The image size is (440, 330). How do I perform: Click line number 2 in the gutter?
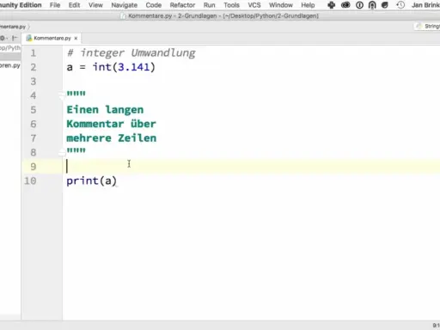pos(34,67)
